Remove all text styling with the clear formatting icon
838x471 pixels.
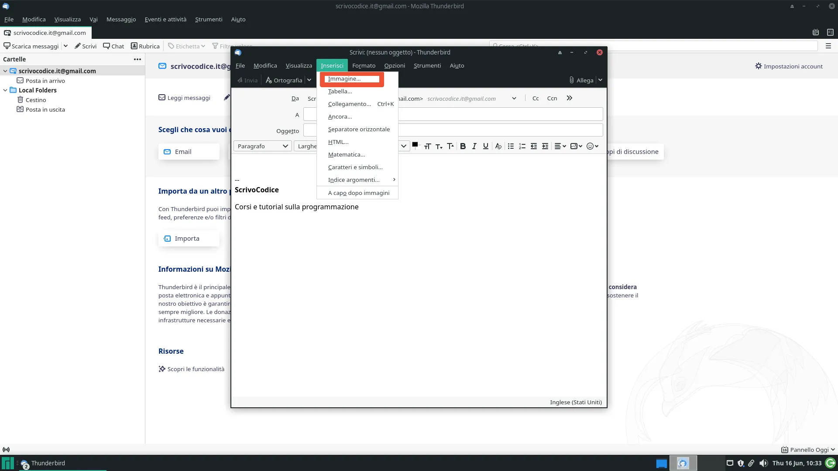pyautogui.click(x=498, y=146)
